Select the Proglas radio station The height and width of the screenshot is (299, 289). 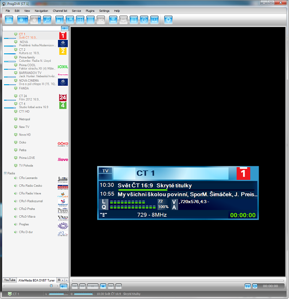[36, 224]
